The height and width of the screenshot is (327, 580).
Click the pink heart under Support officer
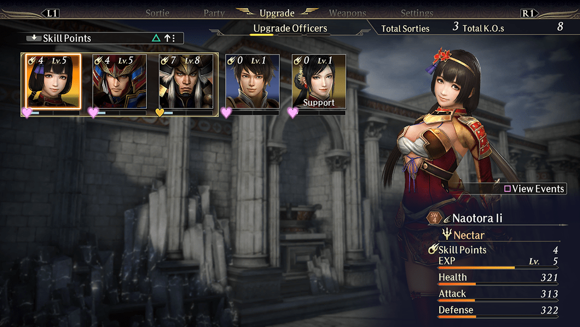click(x=293, y=112)
